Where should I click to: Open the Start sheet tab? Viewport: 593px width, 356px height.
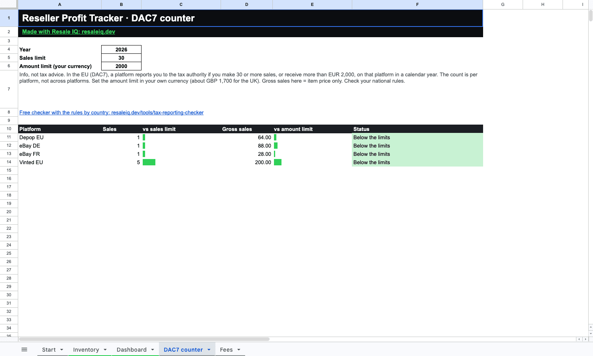[49, 350]
